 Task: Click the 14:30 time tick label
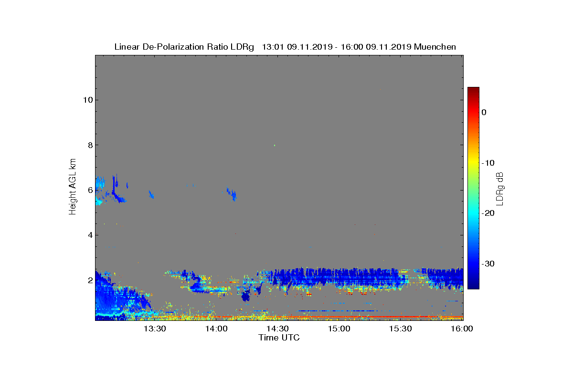[277, 329]
